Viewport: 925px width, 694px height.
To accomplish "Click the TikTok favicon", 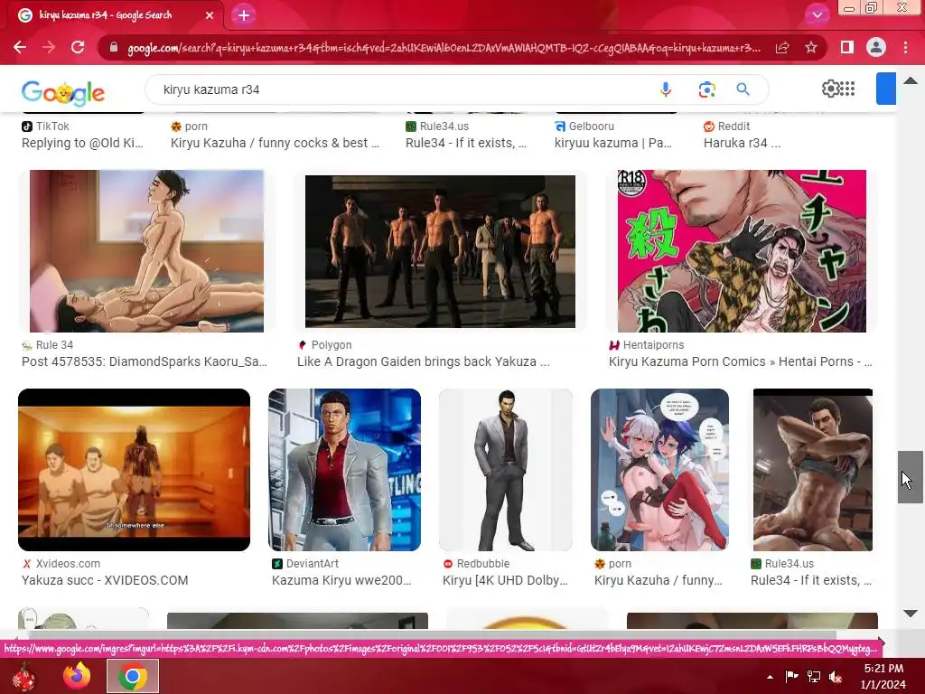I will coord(27,127).
